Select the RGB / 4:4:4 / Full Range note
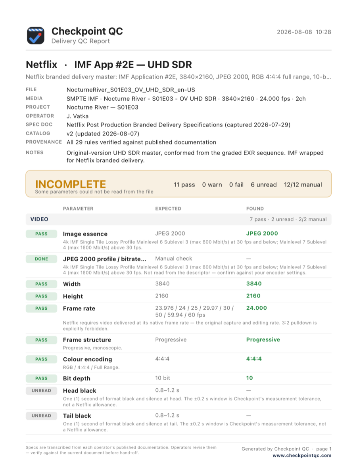 (x=91, y=368)
